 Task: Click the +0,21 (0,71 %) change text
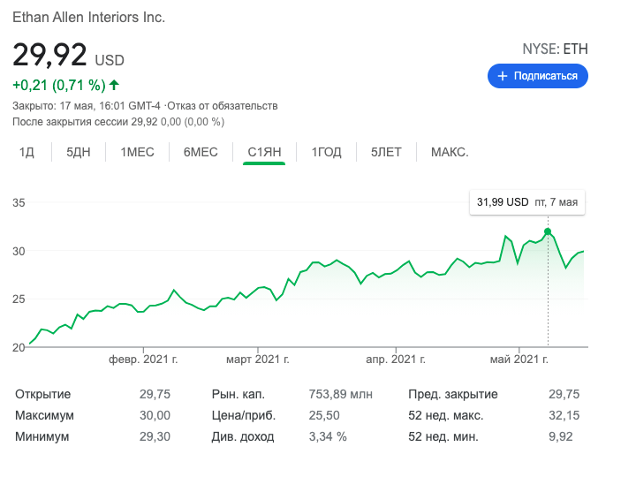pyautogui.click(x=59, y=85)
